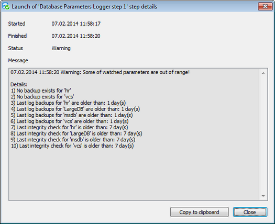Click the log backups line for 'msdb'
This screenshot has height=224, width=275.
[x=72, y=115]
